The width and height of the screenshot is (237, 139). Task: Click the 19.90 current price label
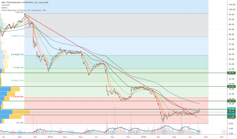[x=231, y=109]
